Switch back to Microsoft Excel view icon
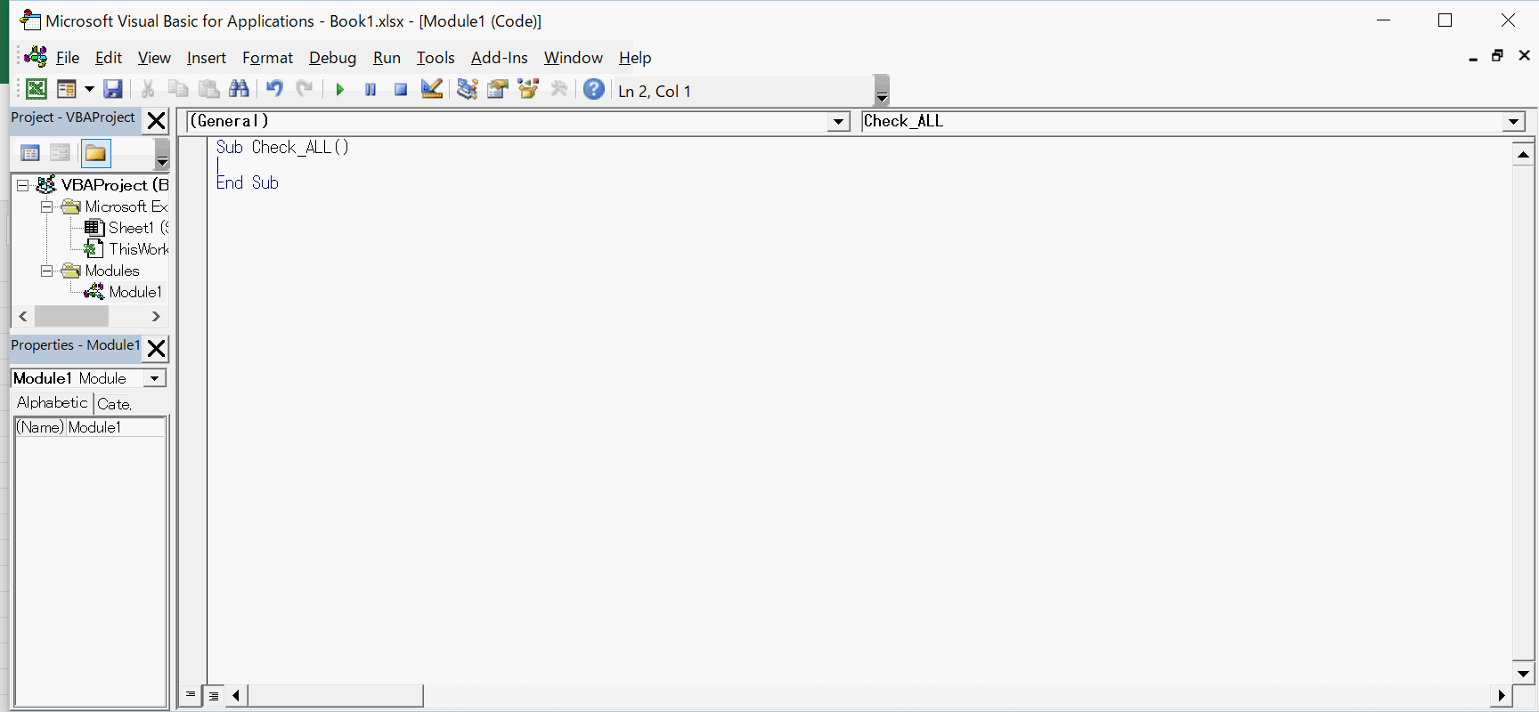Screen dimensions: 1539x712 click(x=37, y=89)
